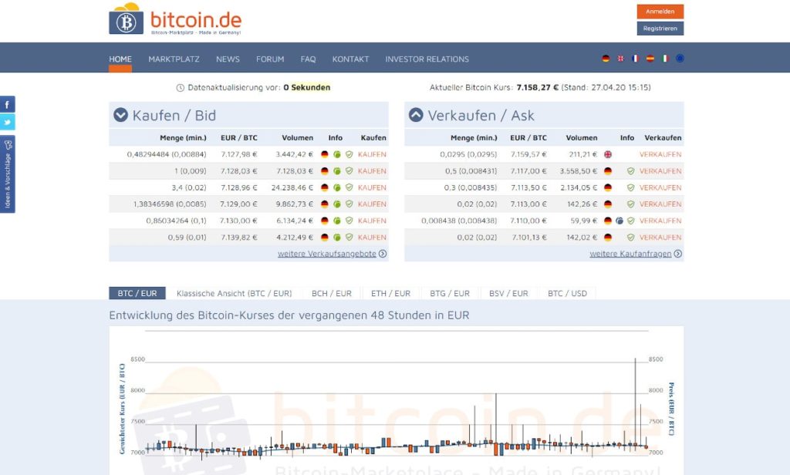
Task: Open the FORUM navigation item
Action: [x=270, y=59]
